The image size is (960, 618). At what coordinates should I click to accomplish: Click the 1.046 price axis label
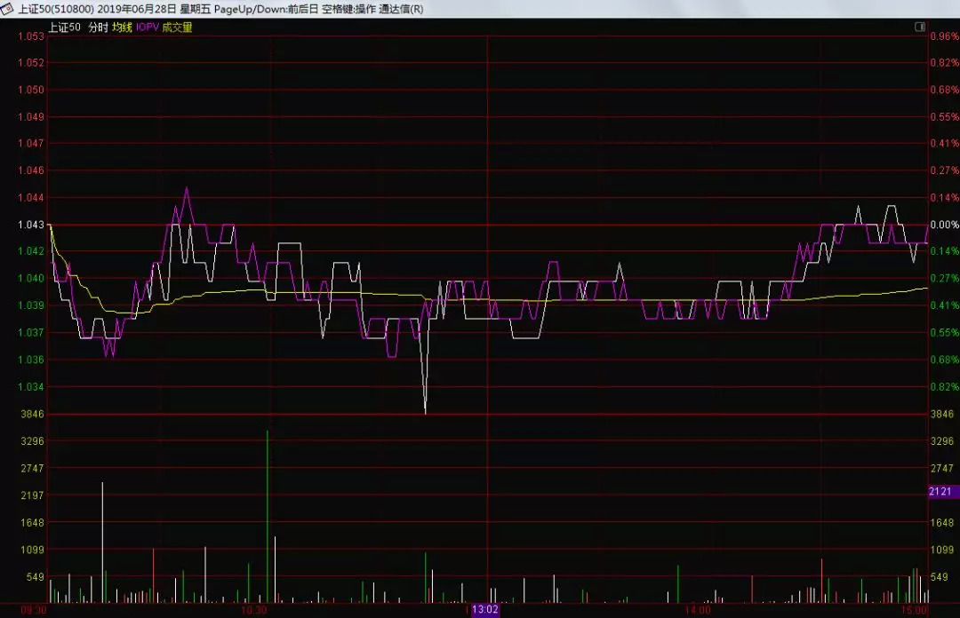coord(31,170)
